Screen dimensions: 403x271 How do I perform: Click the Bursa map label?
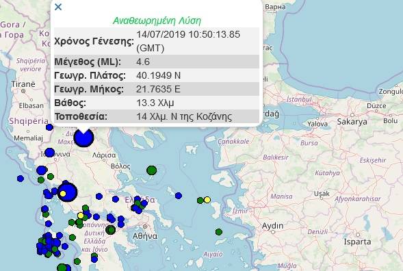309,143
